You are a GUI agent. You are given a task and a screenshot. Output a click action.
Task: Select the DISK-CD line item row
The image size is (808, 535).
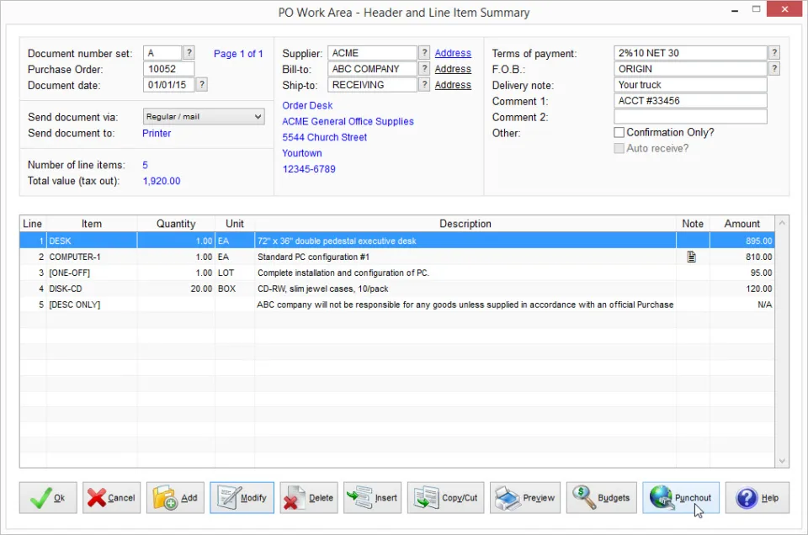pos(396,289)
